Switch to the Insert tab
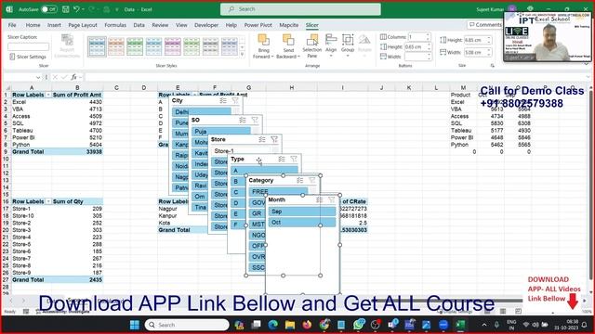Screen dimensions: 595x334 click(54, 25)
